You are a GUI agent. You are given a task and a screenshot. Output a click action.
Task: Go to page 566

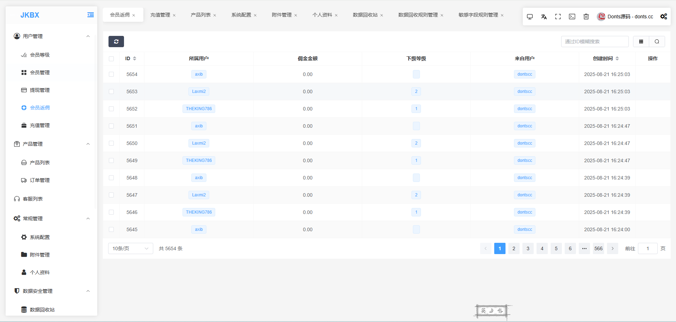click(x=598, y=248)
